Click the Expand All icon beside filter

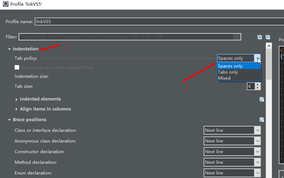260,37
